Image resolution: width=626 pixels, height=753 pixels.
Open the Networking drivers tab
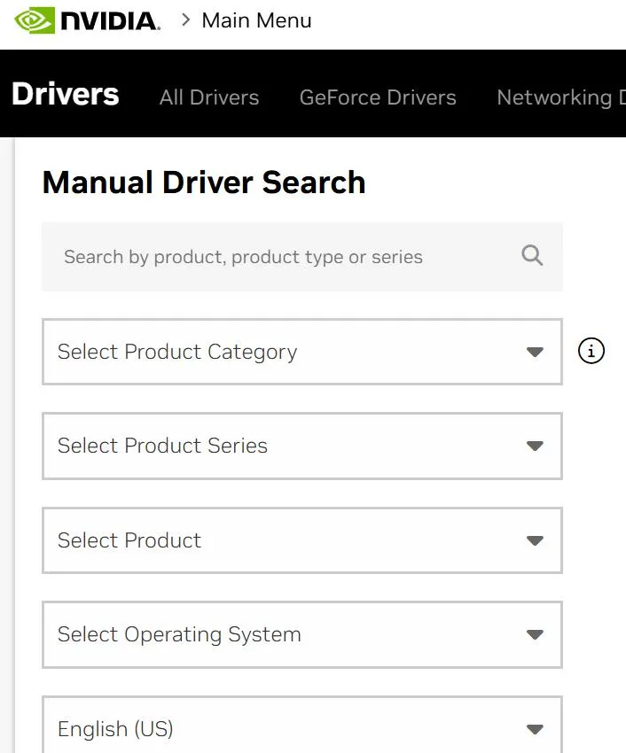click(x=557, y=97)
